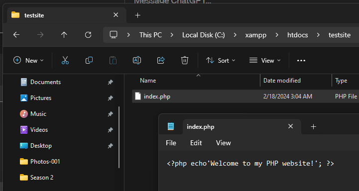Click the Share icon in toolbar
This screenshot has width=359, height=191.
[x=161, y=60]
